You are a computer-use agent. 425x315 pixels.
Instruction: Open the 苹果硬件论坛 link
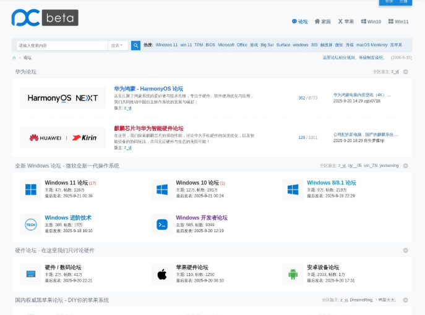pyautogui.click(x=192, y=267)
